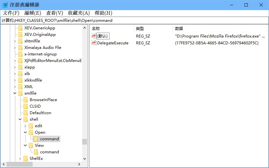
Task: Collapse the View tree node
Action: tap(25, 145)
